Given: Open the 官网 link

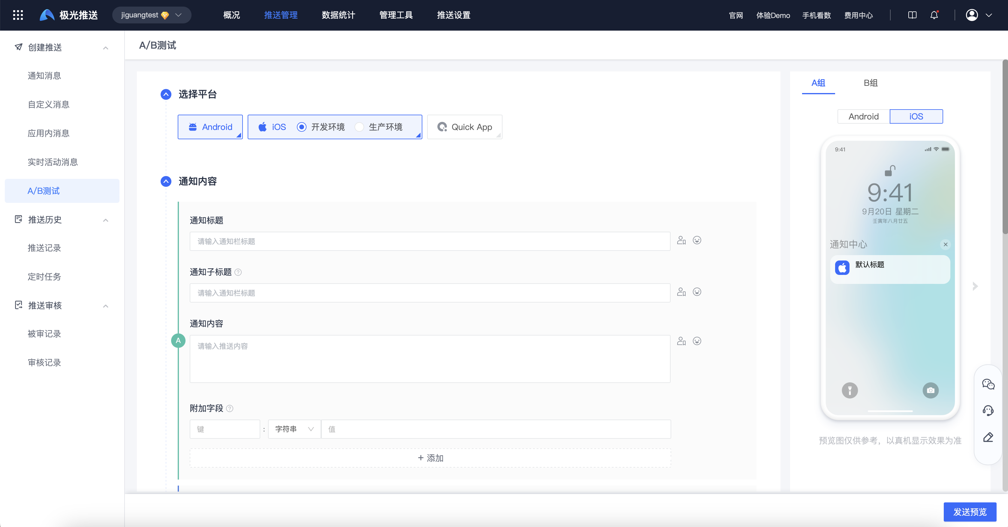Looking at the screenshot, I should [736, 15].
